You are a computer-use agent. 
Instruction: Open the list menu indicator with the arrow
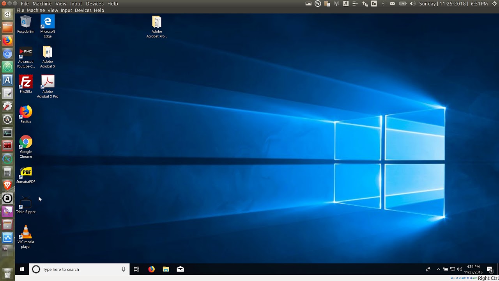[x=355, y=4]
